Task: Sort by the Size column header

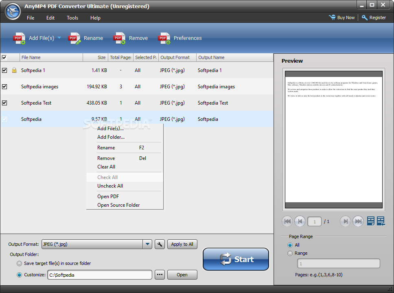Action: pyautogui.click(x=96, y=57)
